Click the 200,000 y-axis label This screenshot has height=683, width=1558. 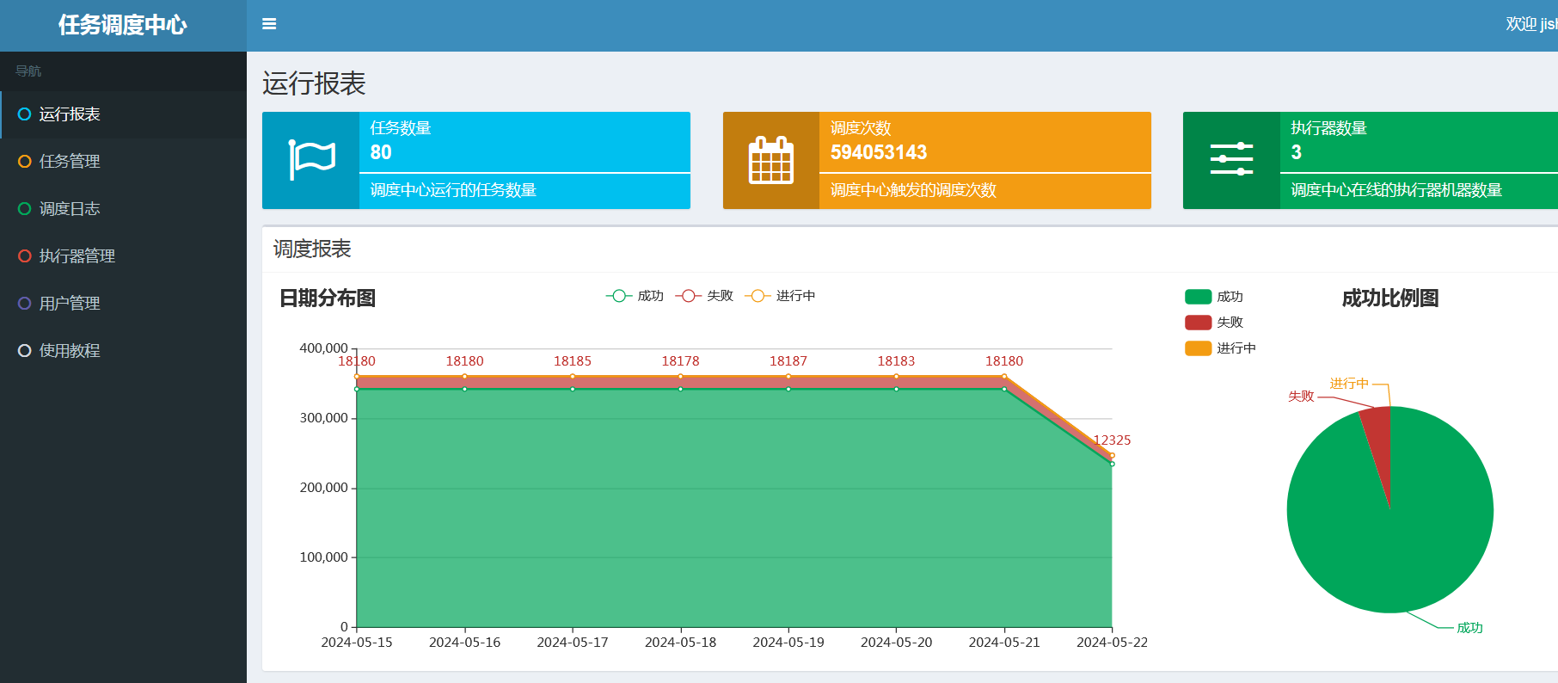pos(323,488)
